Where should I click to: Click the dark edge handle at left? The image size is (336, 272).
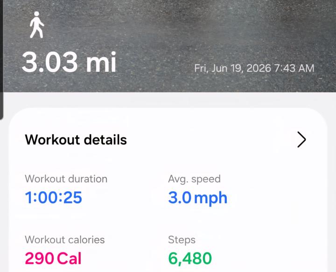pos(1,60)
